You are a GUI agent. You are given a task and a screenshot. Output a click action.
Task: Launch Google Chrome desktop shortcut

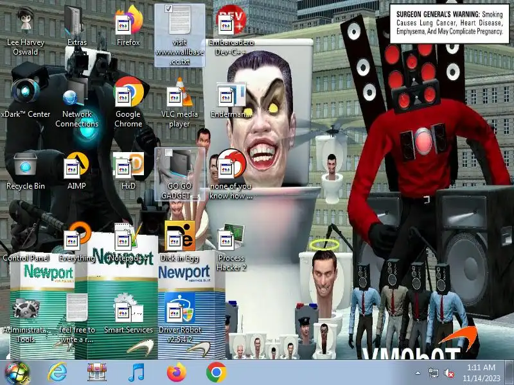pyautogui.click(x=128, y=103)
